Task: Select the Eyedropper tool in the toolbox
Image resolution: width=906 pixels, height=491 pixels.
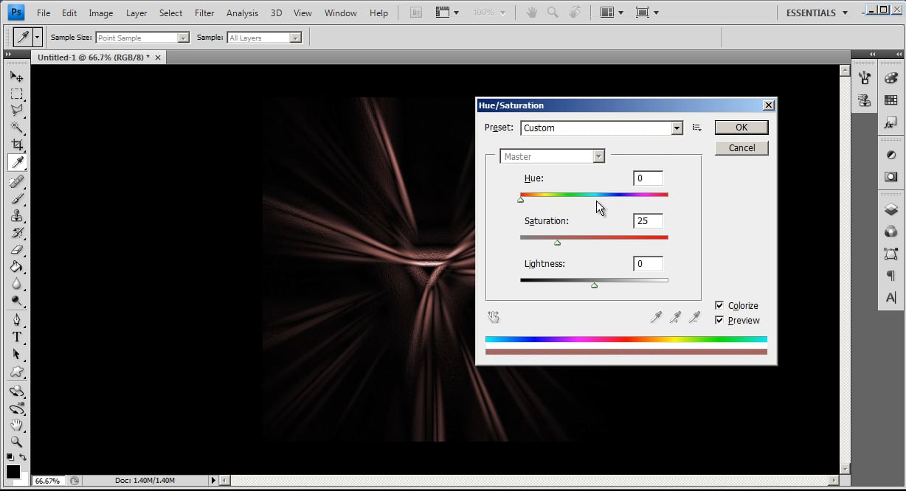Action: (16, 162)
